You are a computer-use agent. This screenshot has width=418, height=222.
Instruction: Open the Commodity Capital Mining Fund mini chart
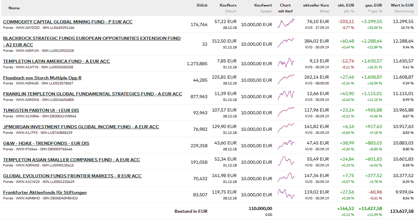(286, 24)
